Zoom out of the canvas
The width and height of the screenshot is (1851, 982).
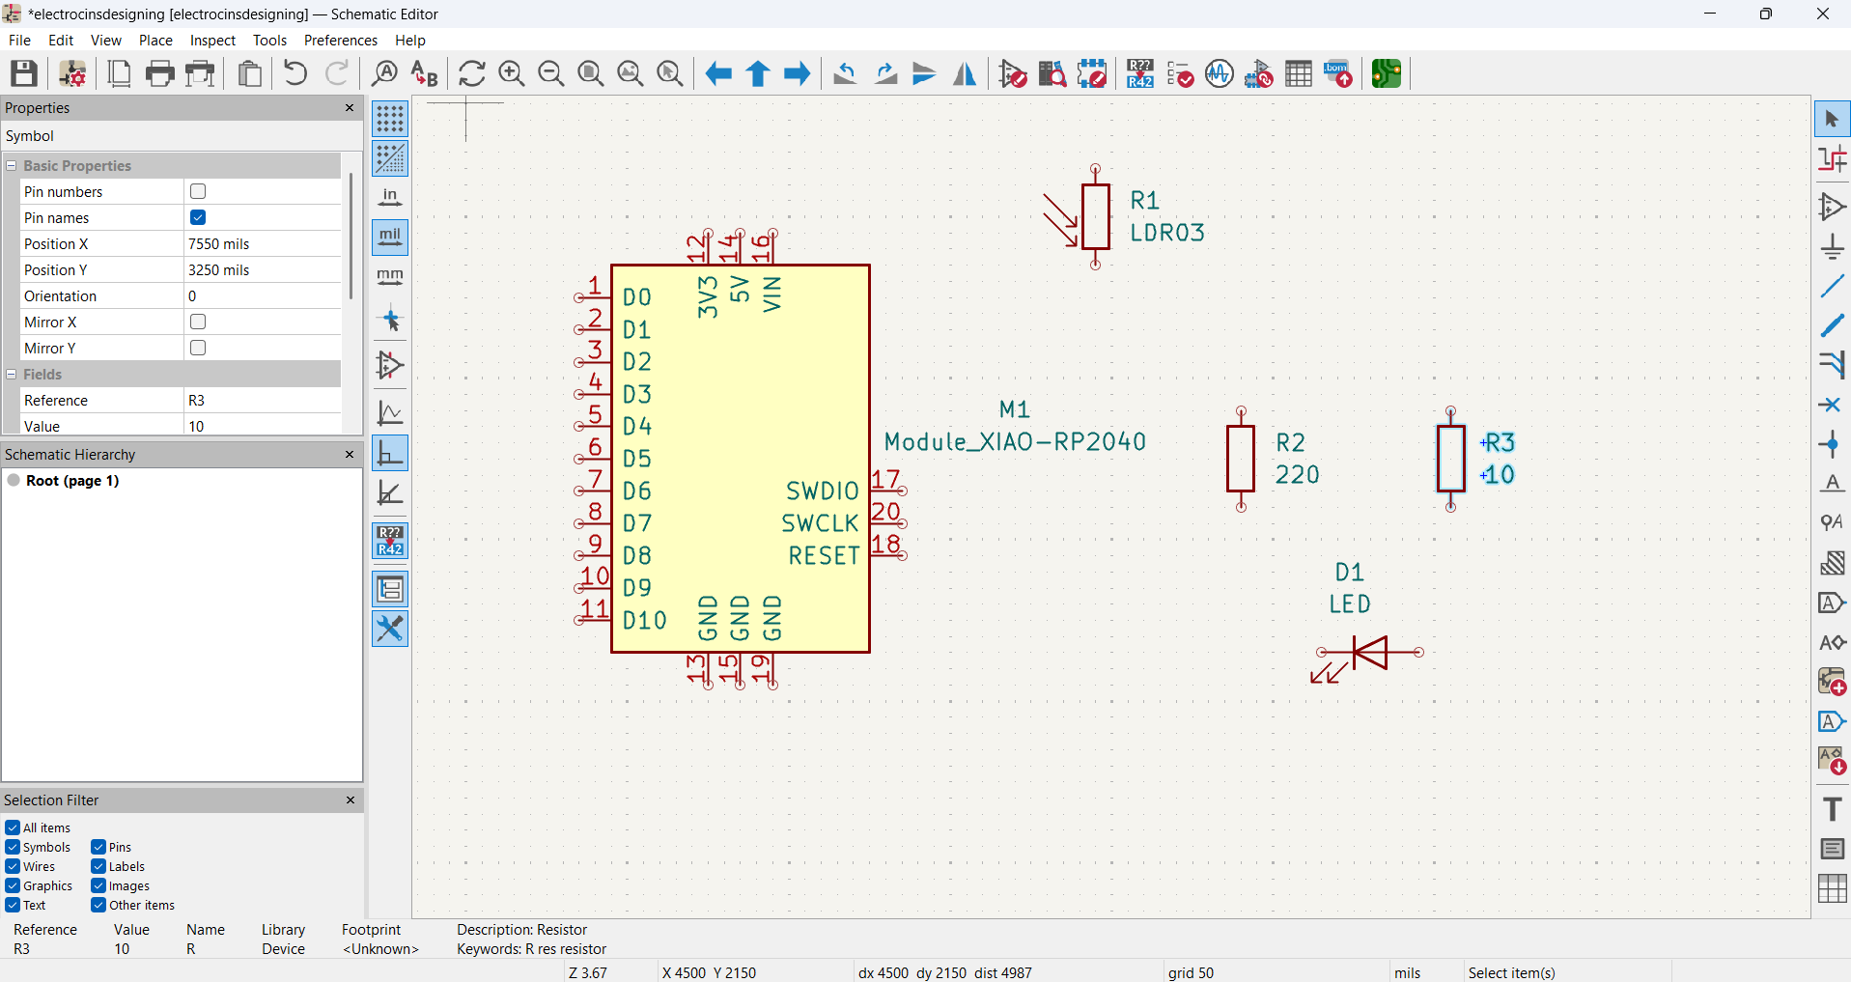pos(551,73)
